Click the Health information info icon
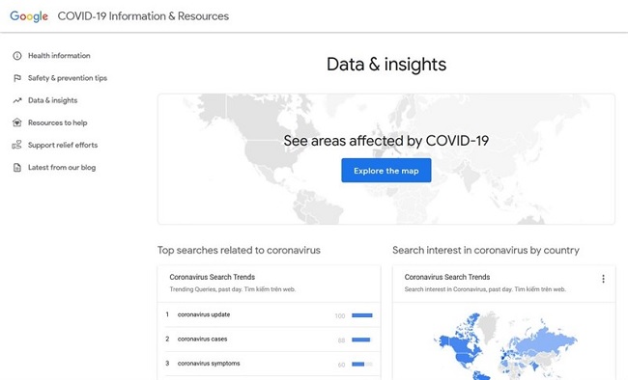The height and width of the screenshot is (380, 628). pos(16,56)
